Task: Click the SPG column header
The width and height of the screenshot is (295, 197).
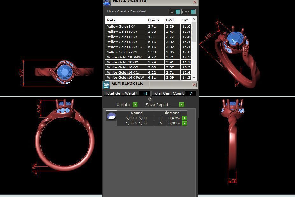Action: point(186,20)
